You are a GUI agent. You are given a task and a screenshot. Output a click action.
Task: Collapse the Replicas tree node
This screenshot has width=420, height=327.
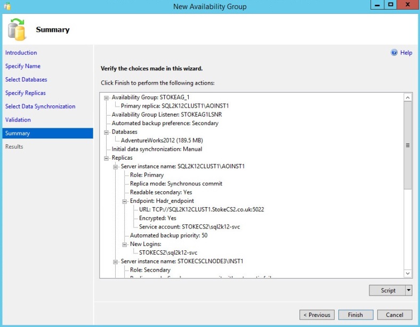[x=107, y=158]
